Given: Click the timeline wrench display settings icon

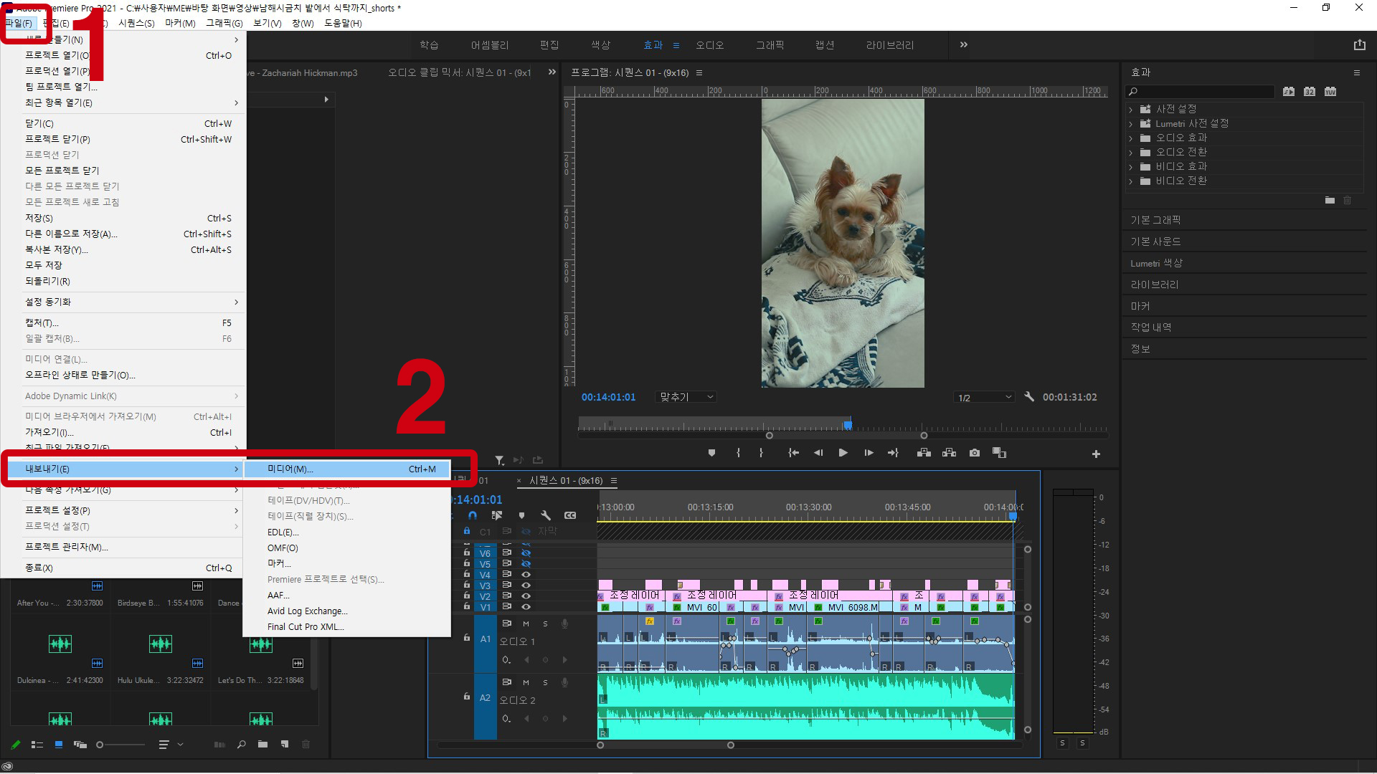Looking at the screenshot, I should point(545,515).
